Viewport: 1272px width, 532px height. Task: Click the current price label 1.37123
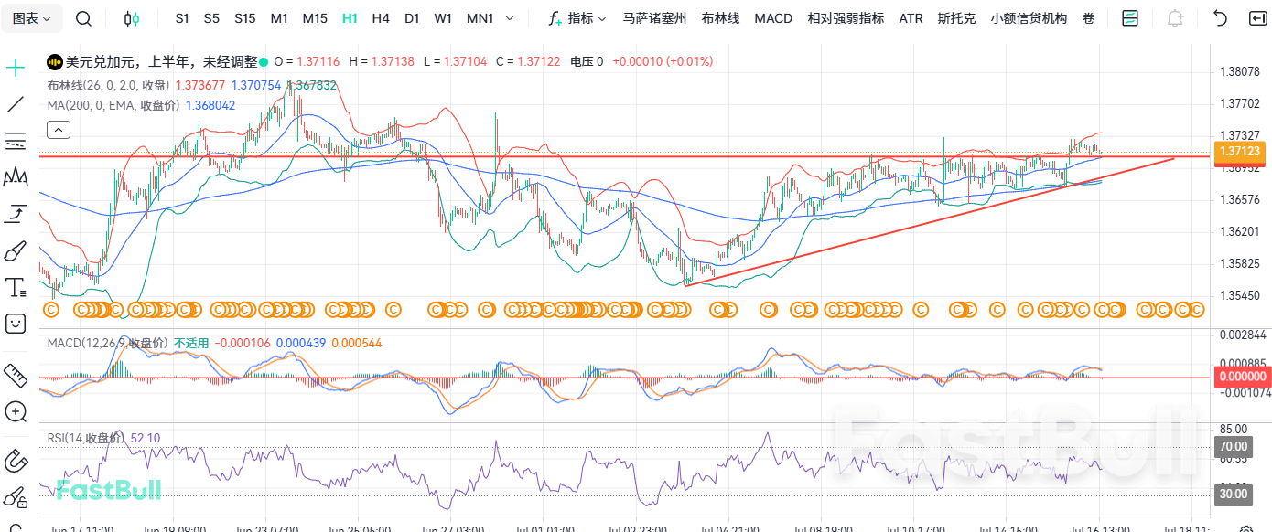click(x=1239, y=153)
